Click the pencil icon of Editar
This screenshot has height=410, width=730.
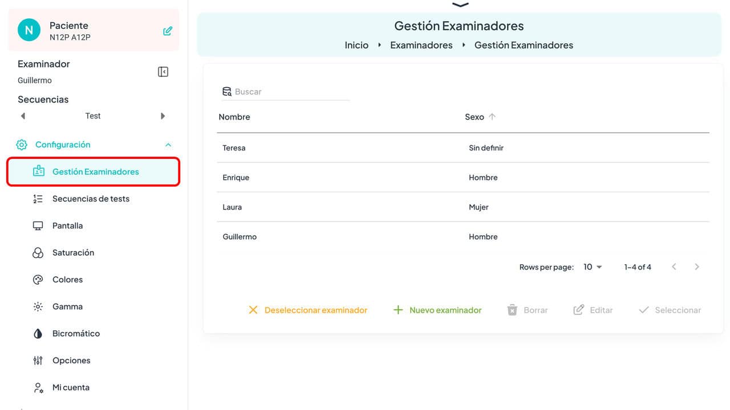click(578, 310)
